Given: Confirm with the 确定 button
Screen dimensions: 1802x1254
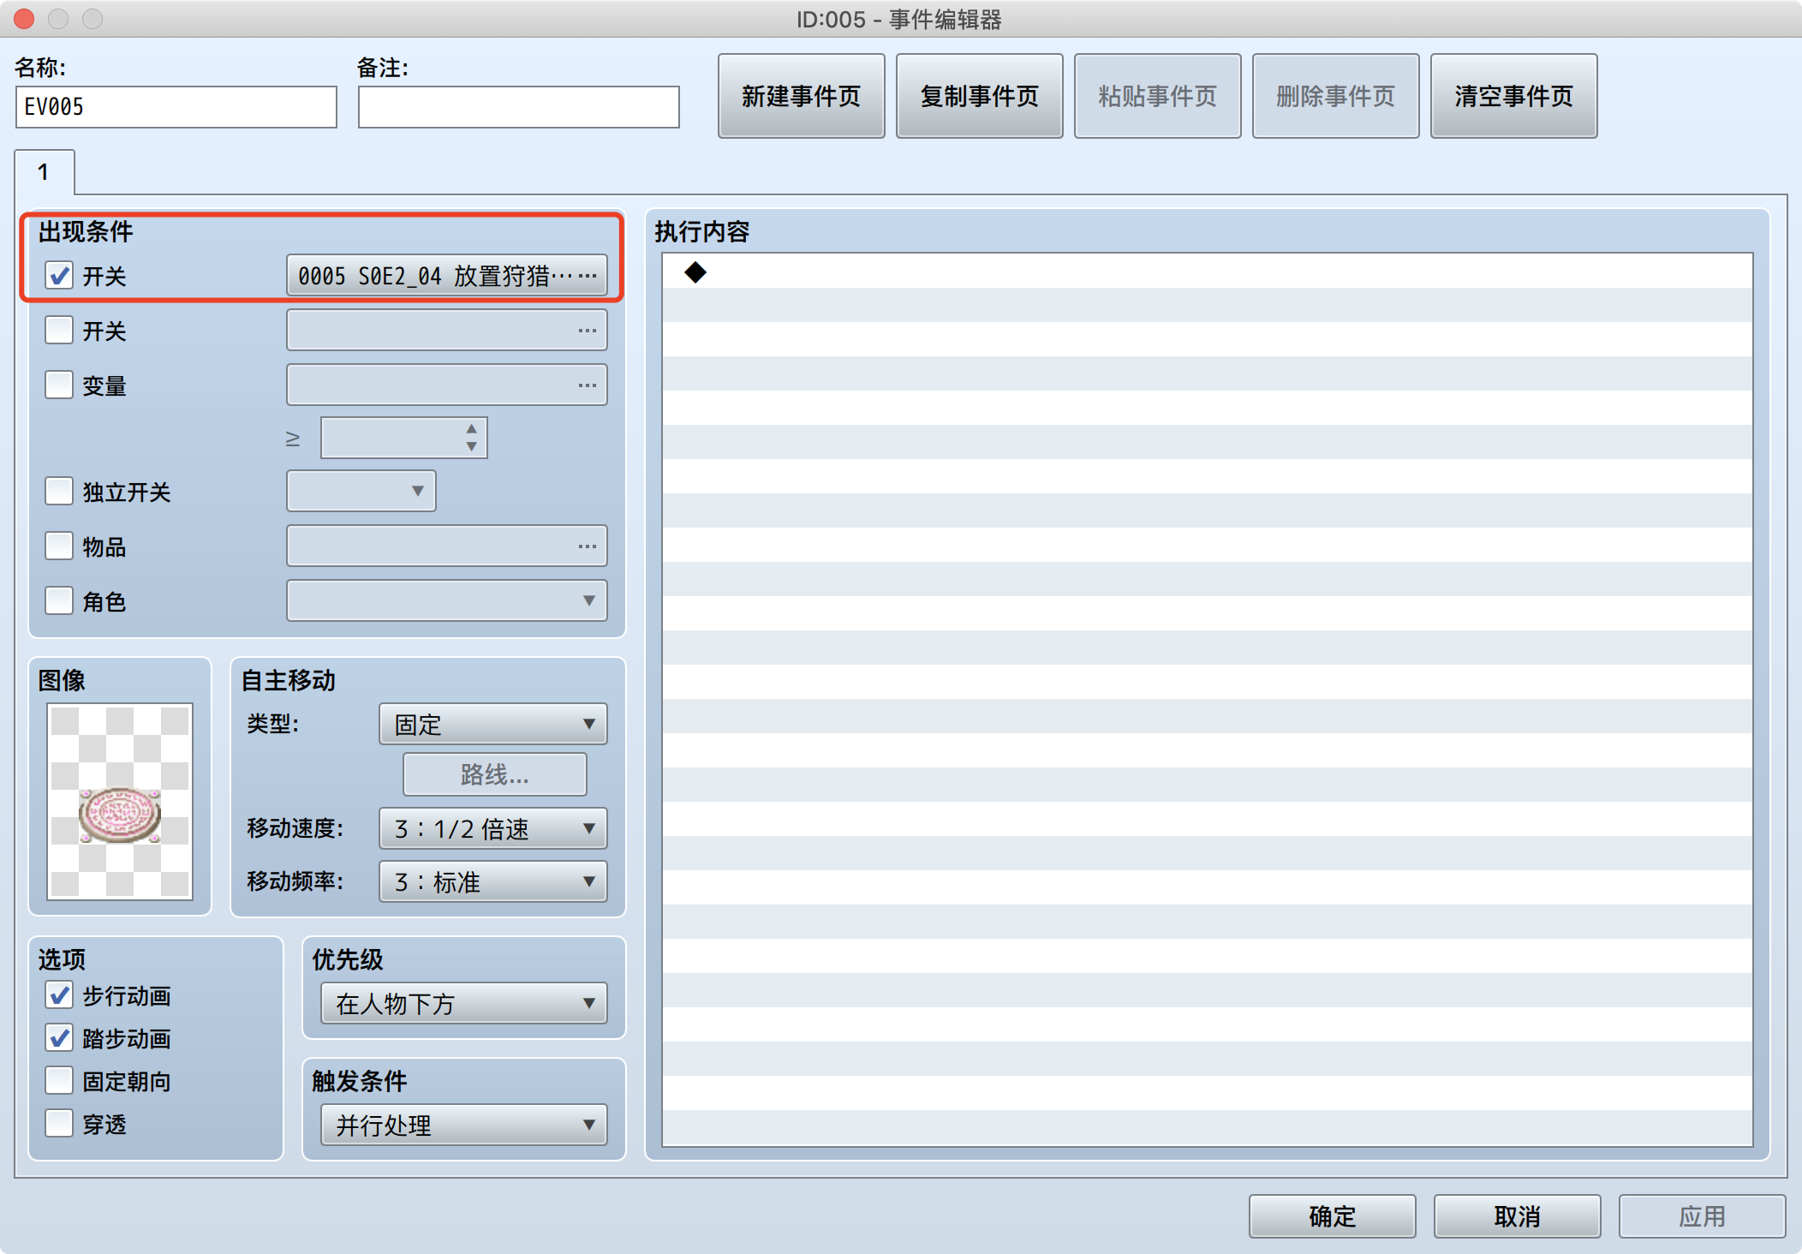Looking at the screenshot, I should (1333, 1216).
